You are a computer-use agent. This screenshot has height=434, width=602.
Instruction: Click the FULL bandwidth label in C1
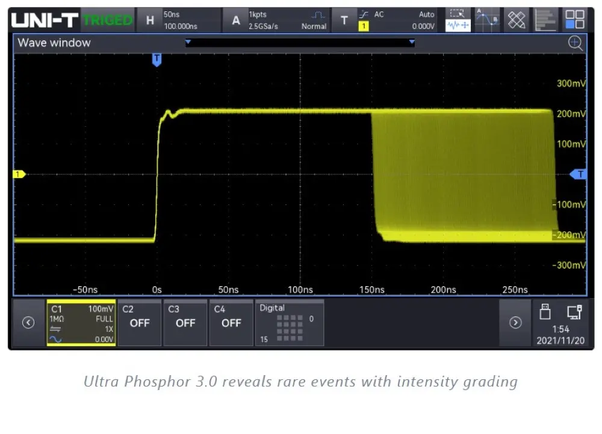point(104,319)
